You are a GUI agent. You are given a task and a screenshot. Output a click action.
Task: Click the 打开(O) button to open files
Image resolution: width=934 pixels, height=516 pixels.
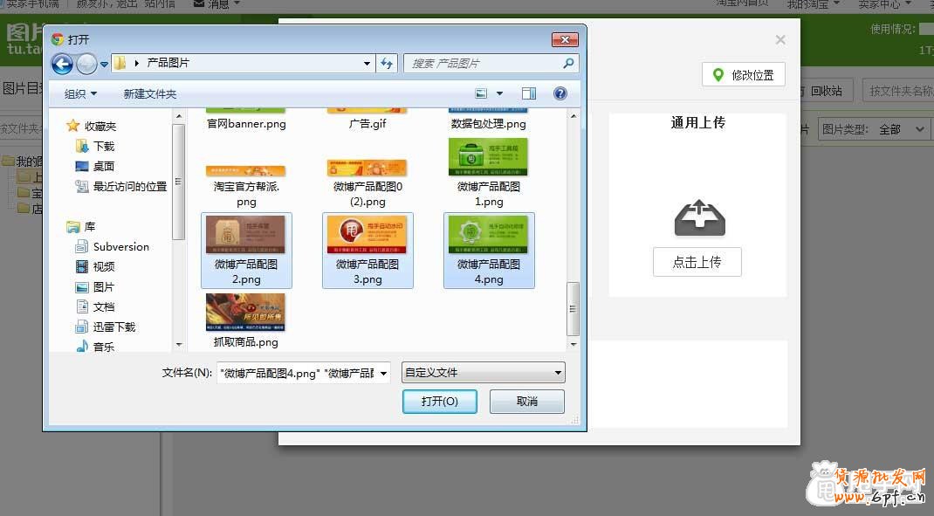(x=440, y=401)
